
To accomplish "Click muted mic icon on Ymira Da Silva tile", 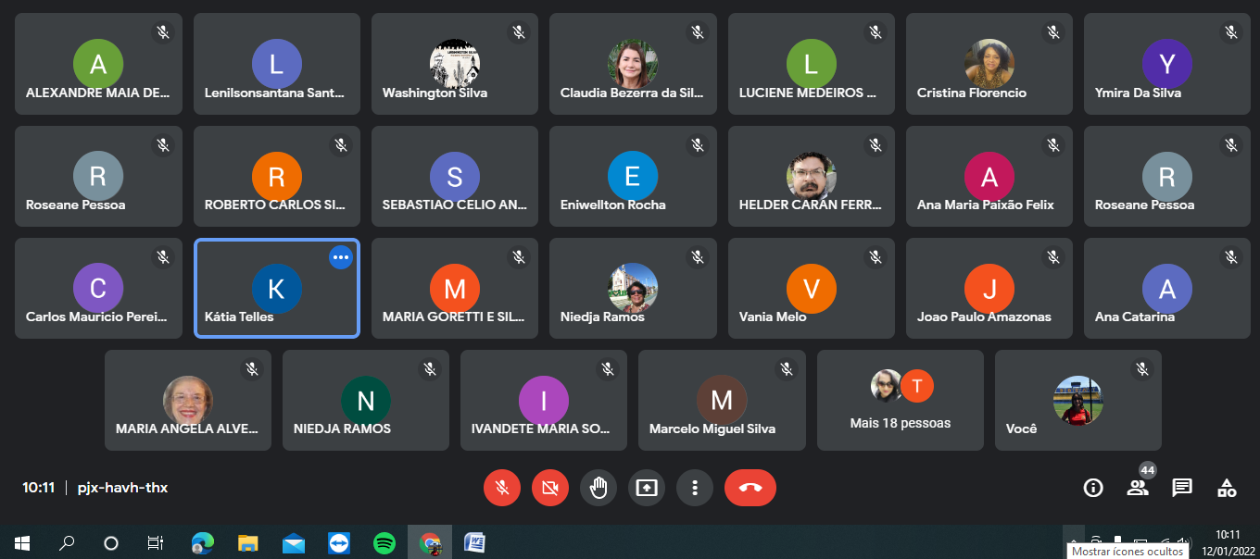I will click(1231, 32).
